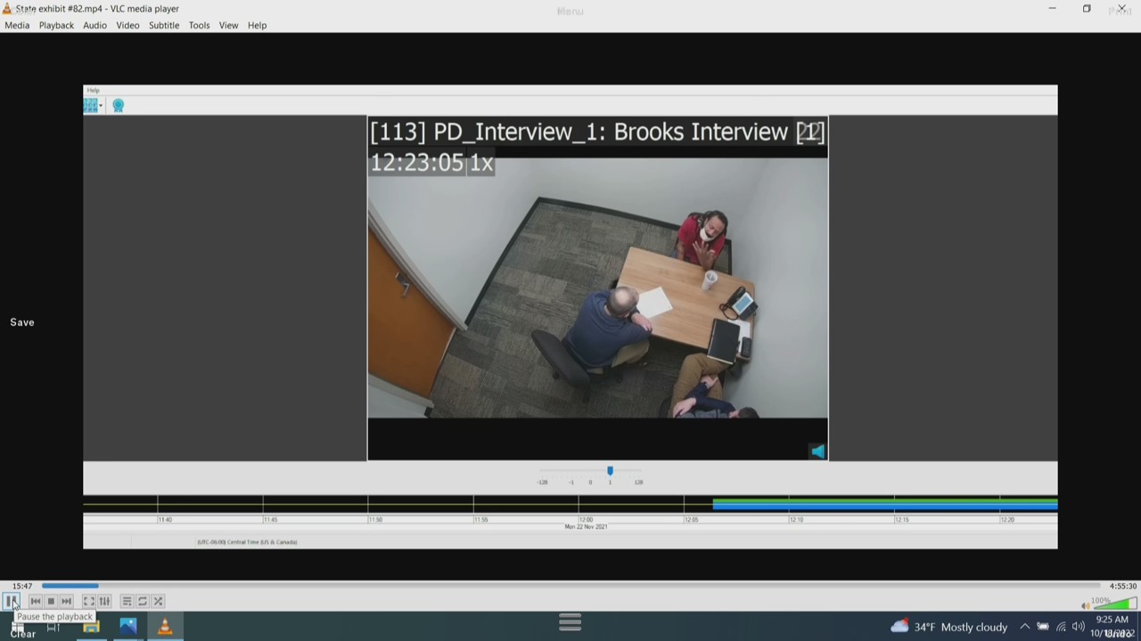Image resolution: width=1141 pixels, height=641 pixels.
Task: Expand the hidden icons tray chevron
Action: tap(1024, 627)
